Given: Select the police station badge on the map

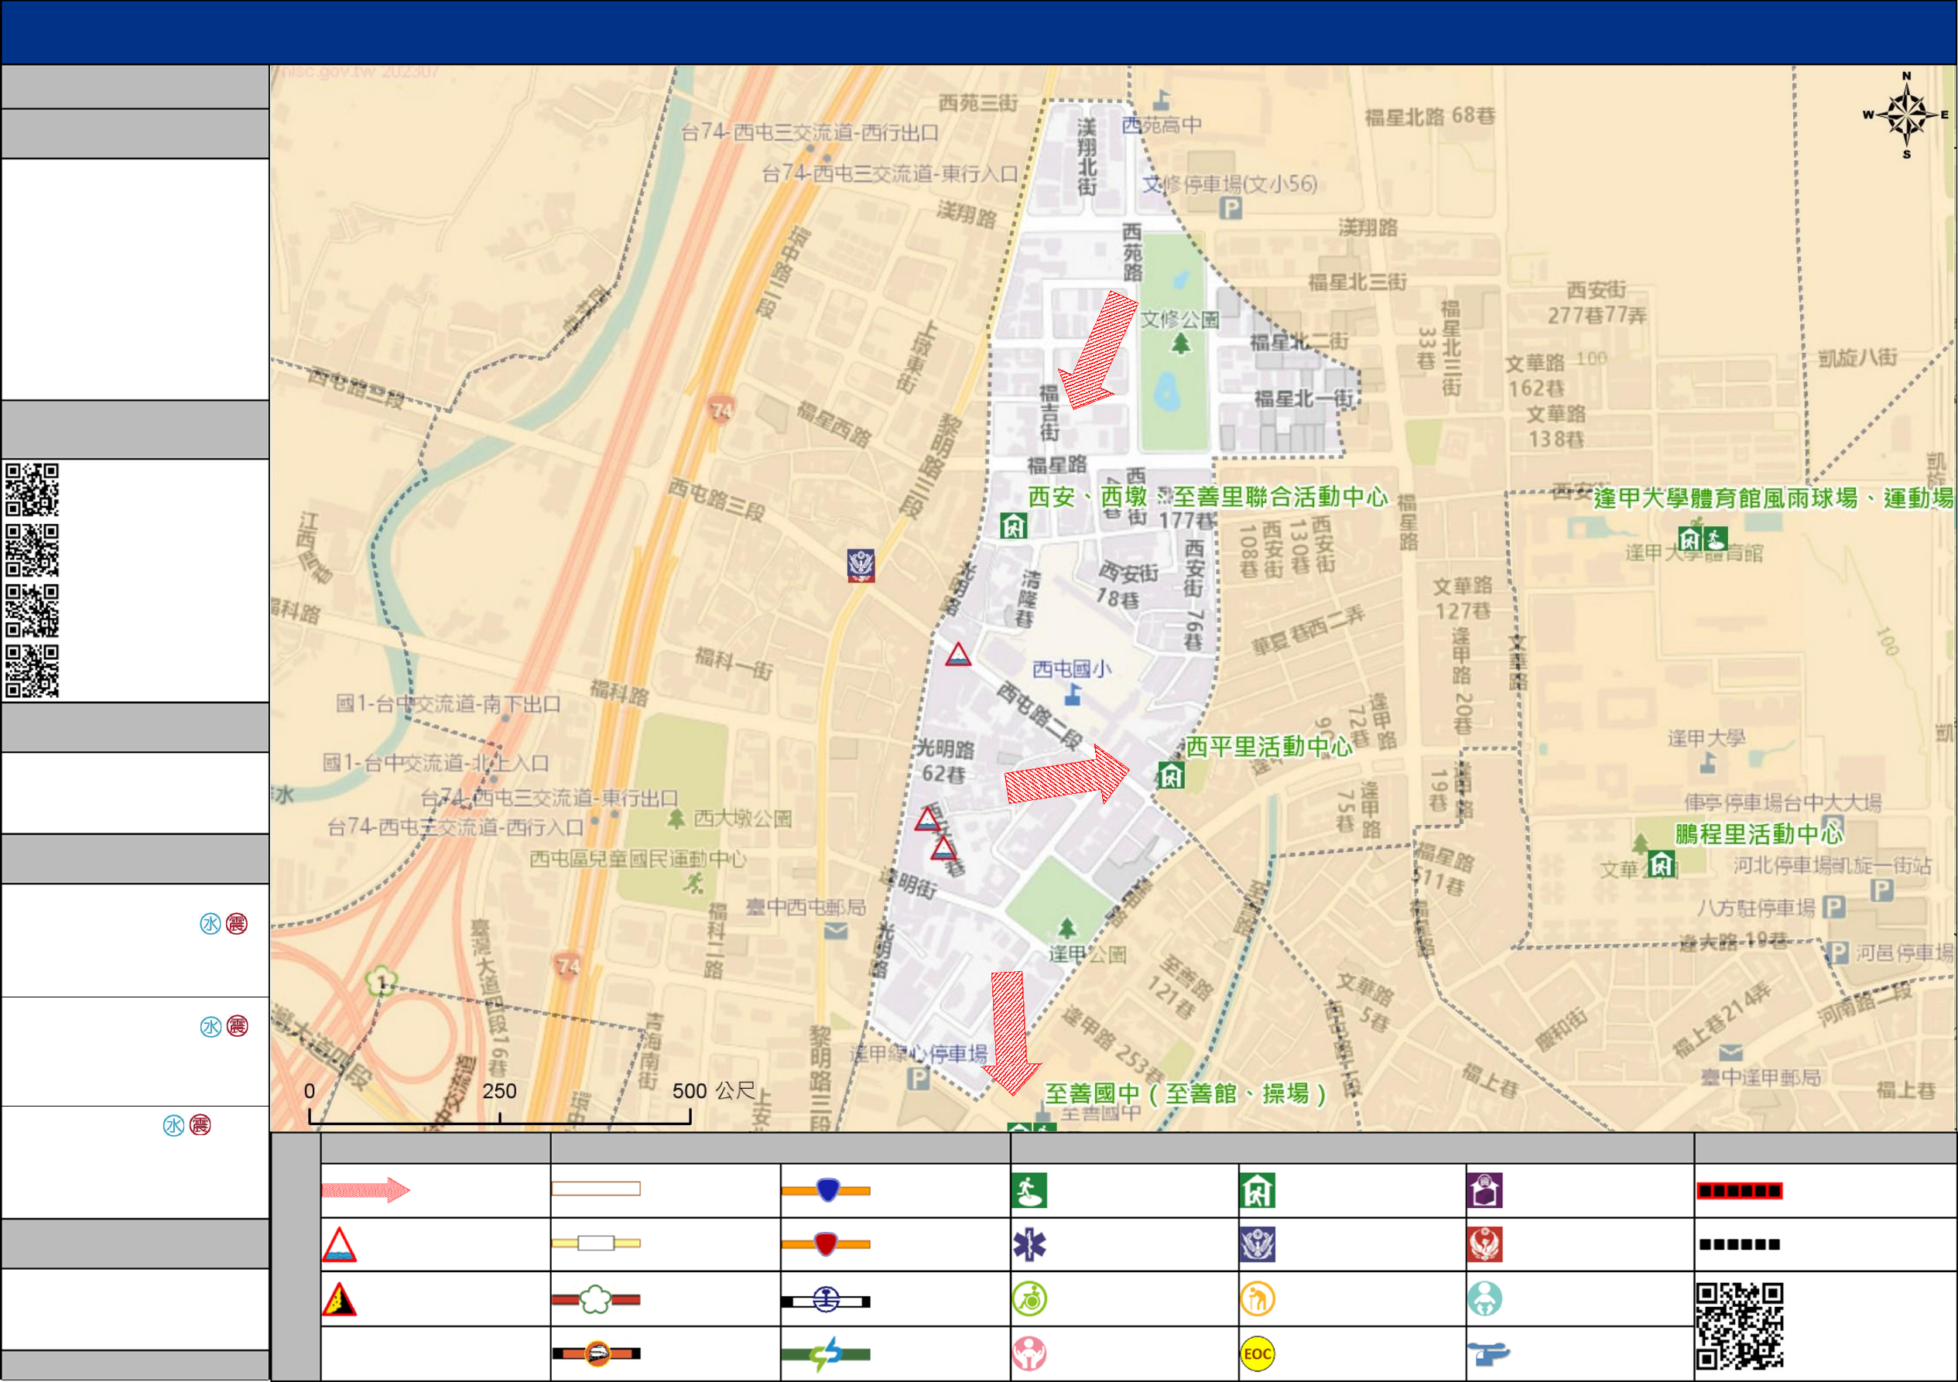Looking at the screenshot, I should coord(861,565).
